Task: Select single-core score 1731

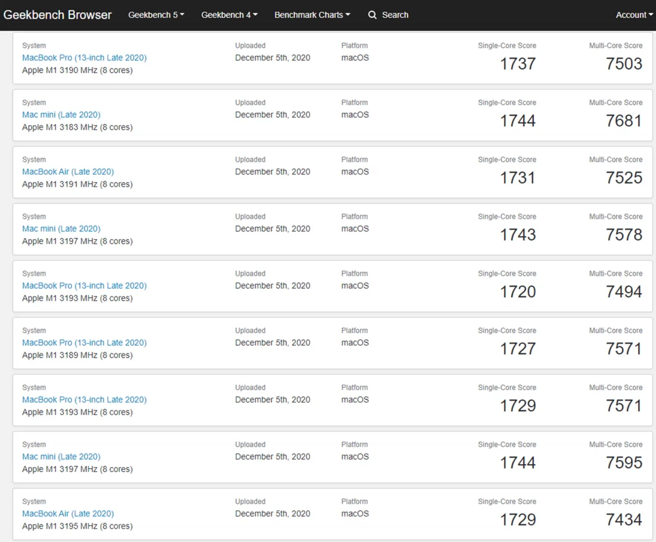Action: pos(518,178)
